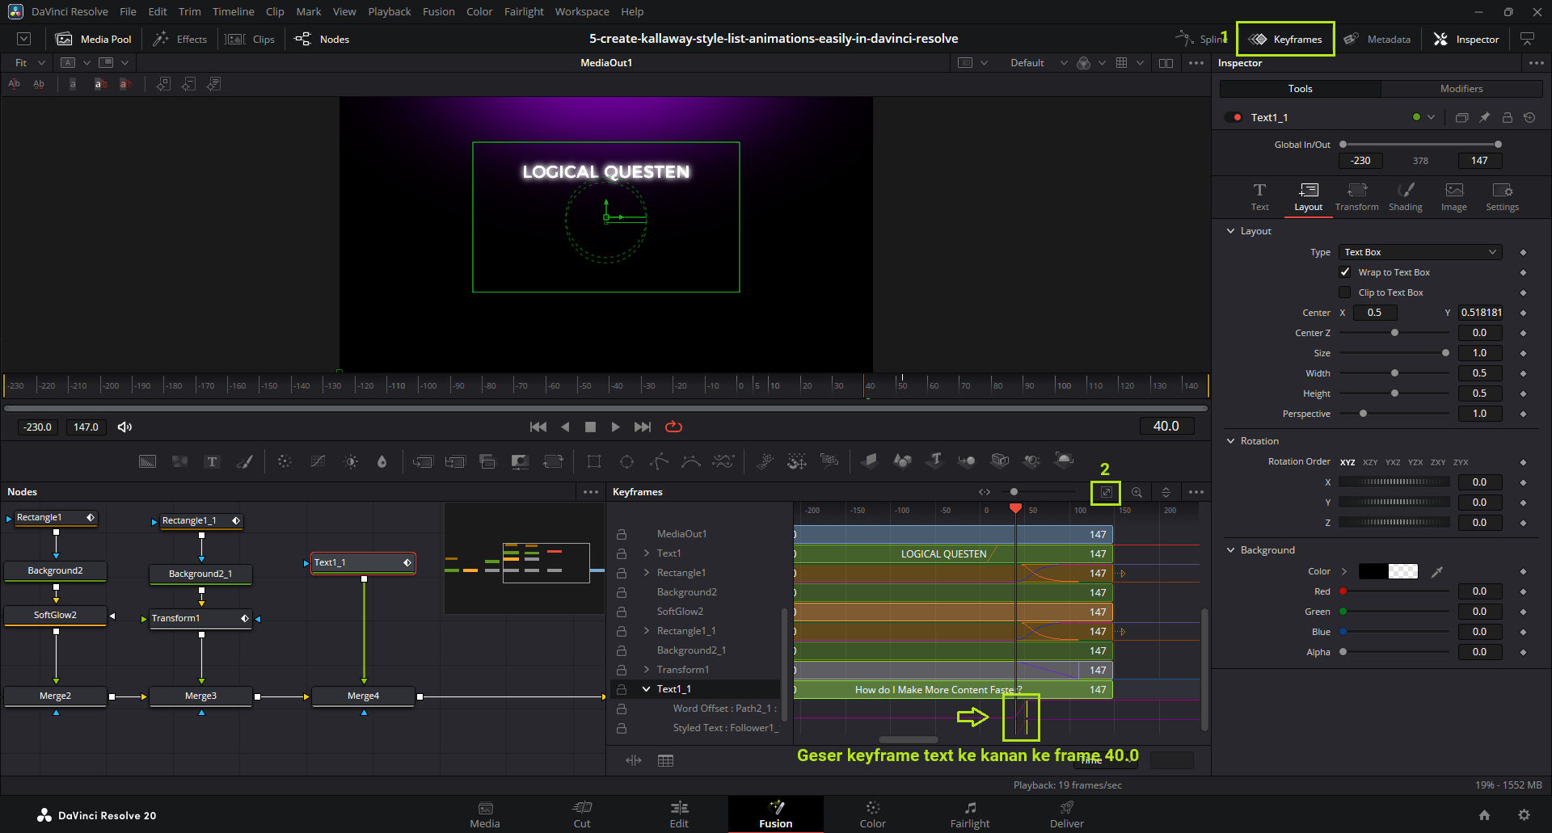Screen dimensions: 1552x833
Task: Click the Loop playback icon
Action: [673, 427]
